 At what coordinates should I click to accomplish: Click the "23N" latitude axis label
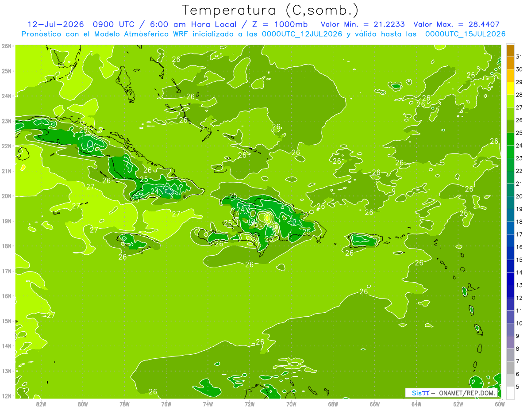pyautogui.click(x=7, y=121)
